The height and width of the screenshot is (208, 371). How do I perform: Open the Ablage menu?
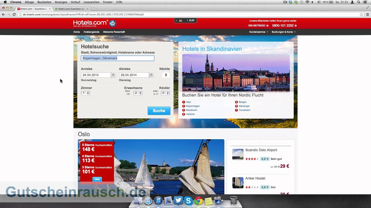30,2
